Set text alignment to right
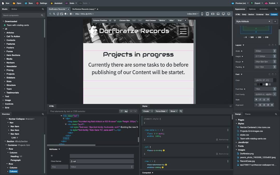 pos(268,105)
